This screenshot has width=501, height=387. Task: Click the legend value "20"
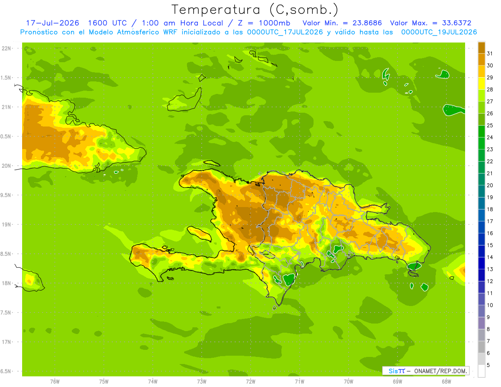[490, 185]
